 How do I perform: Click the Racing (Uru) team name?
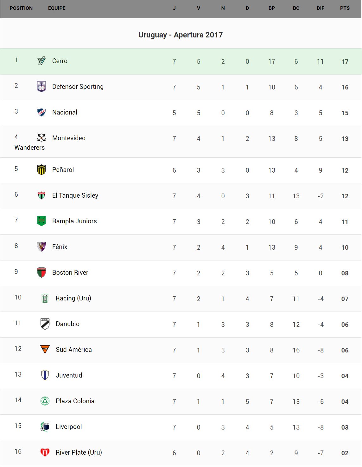73,298
